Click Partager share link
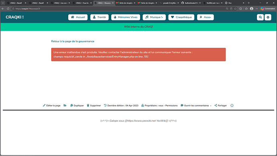 coord(221,105)
